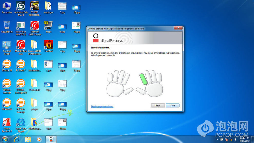Select the 14.jpg file

point(76,48)
